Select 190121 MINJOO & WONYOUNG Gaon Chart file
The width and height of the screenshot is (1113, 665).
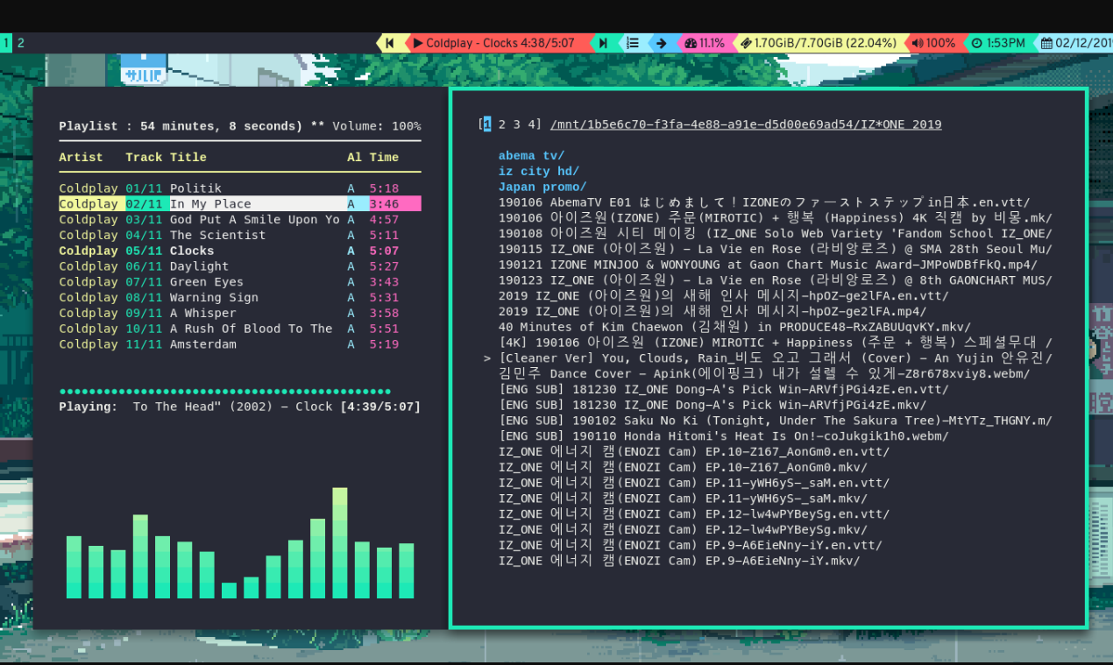[768, 265]
